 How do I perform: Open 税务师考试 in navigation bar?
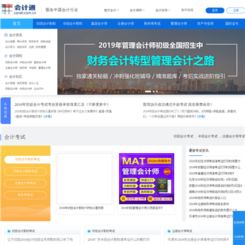point(152,24)
